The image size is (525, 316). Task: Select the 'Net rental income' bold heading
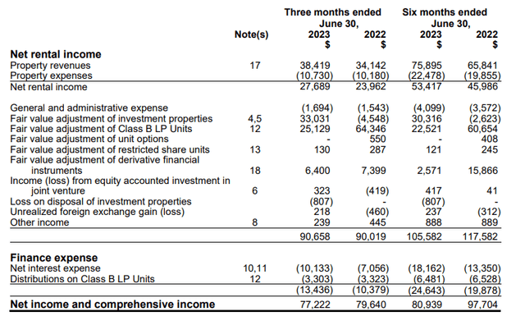56,54
